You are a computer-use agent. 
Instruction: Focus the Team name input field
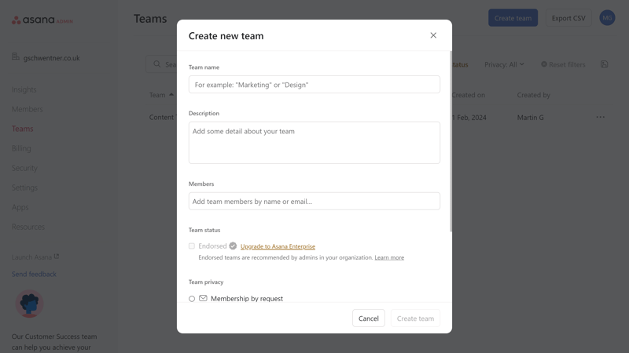point(314,85)
